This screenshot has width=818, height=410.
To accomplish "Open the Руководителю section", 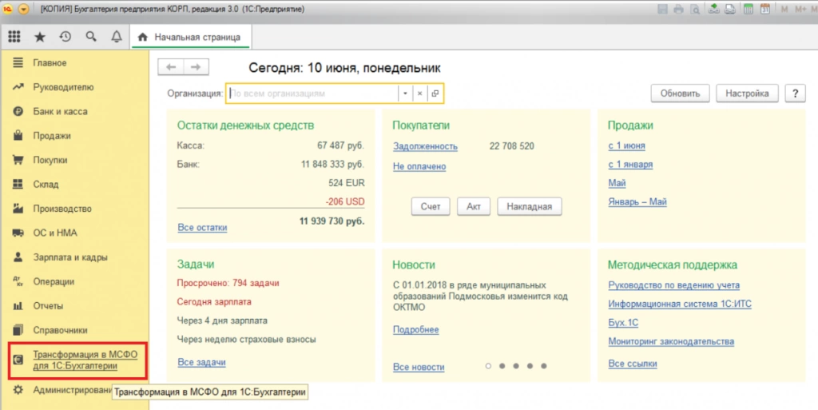I will pos(63,87).
